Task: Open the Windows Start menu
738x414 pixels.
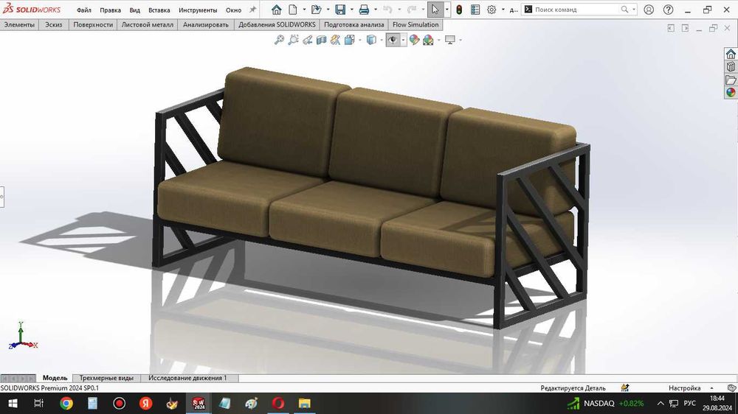Action: tap(13, 403)
